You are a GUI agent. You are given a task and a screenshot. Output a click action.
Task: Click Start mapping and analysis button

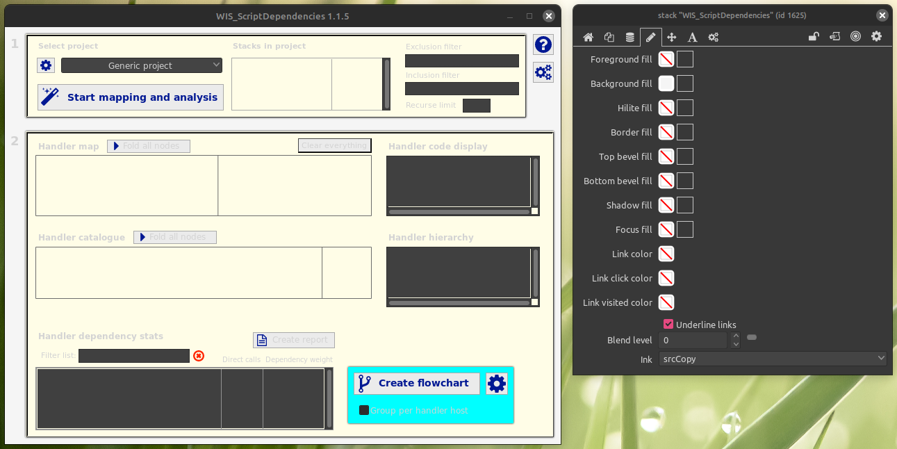(x=131, y=97)
